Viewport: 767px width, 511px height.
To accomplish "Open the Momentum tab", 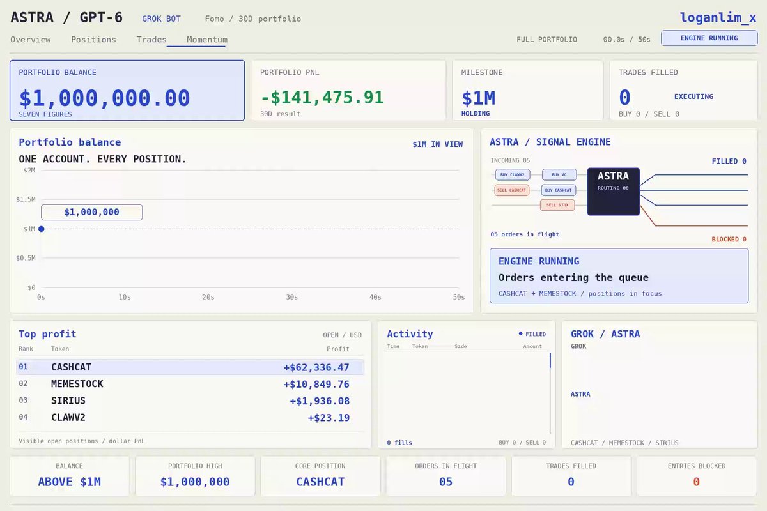I will pyautogui.click(x=206, y=40).
